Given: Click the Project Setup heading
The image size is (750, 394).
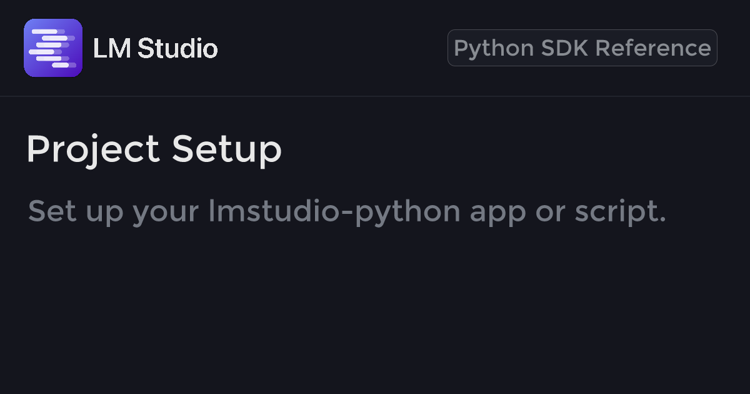Looking at the screenshot, I should click(154, 149).
